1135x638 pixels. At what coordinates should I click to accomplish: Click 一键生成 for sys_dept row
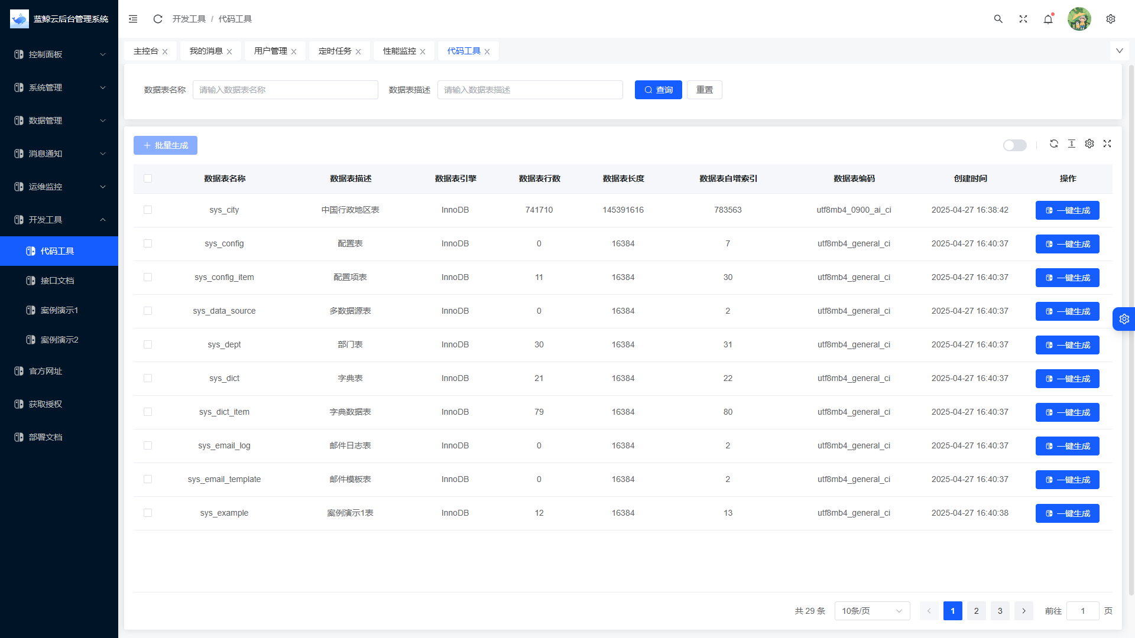tap(1067, 345)
